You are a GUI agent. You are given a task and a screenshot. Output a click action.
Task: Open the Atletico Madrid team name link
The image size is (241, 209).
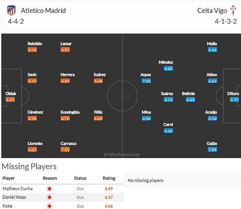pyautogui.click(x=43, y=11)
